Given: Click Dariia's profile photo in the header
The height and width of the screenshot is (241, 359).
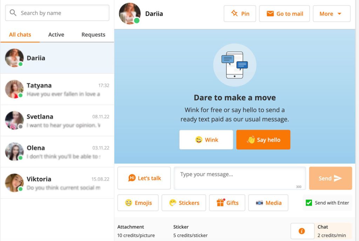Looking at the screenshot, I should click(x=130, y=14).
